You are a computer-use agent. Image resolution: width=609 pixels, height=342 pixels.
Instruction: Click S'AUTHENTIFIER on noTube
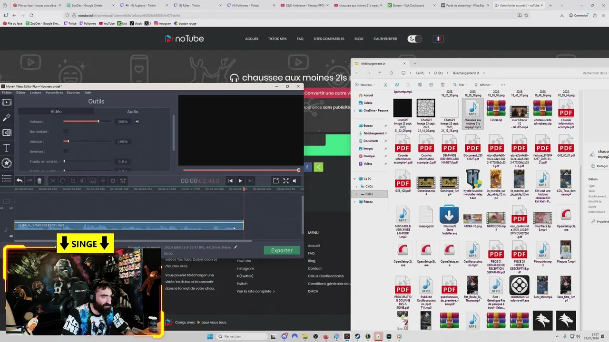point(385,38)
